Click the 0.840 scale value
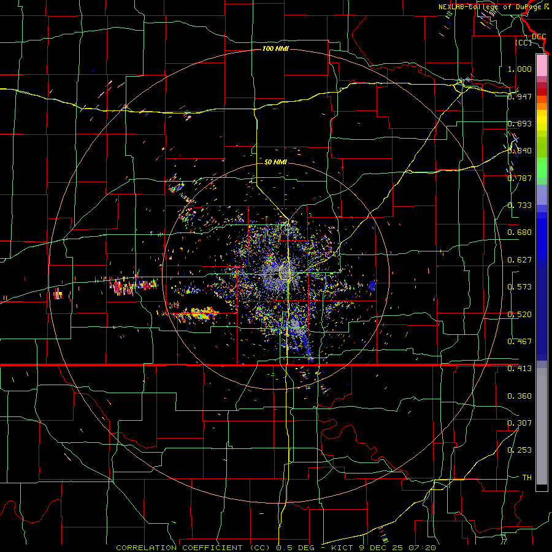 519,151
